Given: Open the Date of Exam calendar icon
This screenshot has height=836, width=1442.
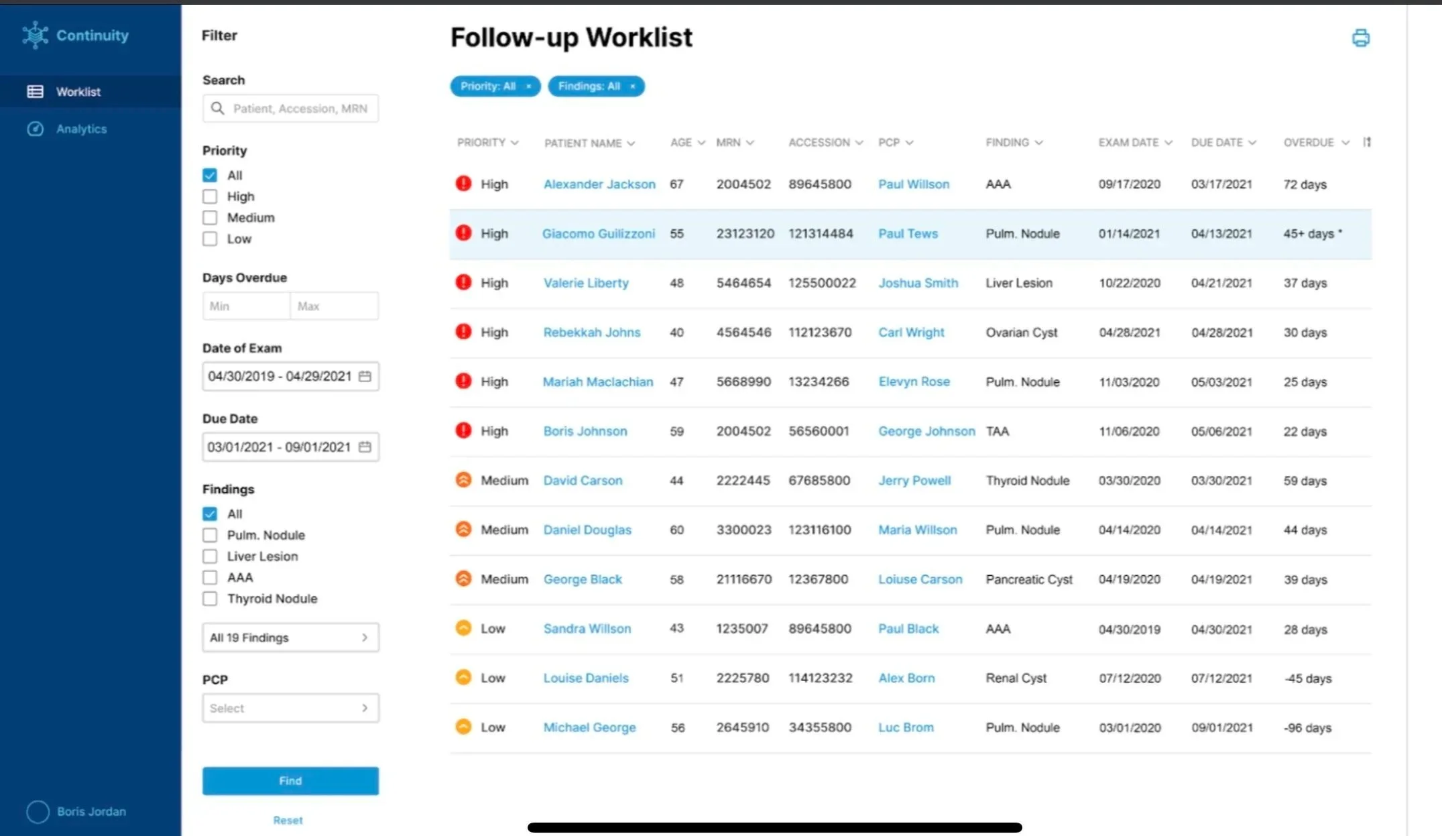Looking at the screenshot, I should click(x=365, y=376).
